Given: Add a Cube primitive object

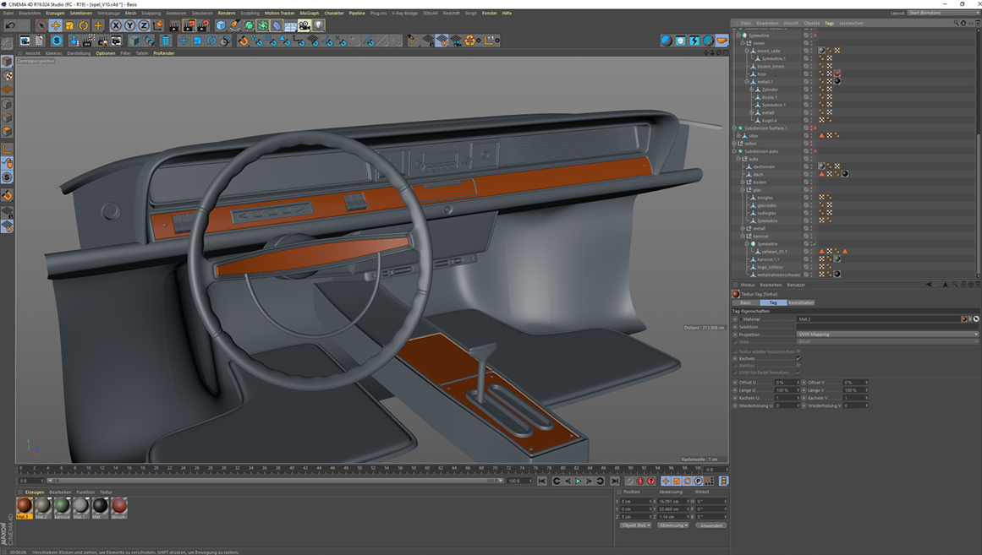Looking at the screenshot, I should [x=221, y=26].
